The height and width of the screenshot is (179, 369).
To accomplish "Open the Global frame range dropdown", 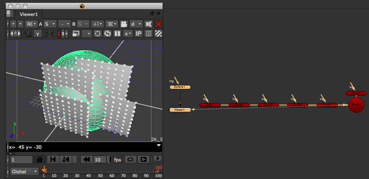I will pyautogui.click(x=24, y=171).
